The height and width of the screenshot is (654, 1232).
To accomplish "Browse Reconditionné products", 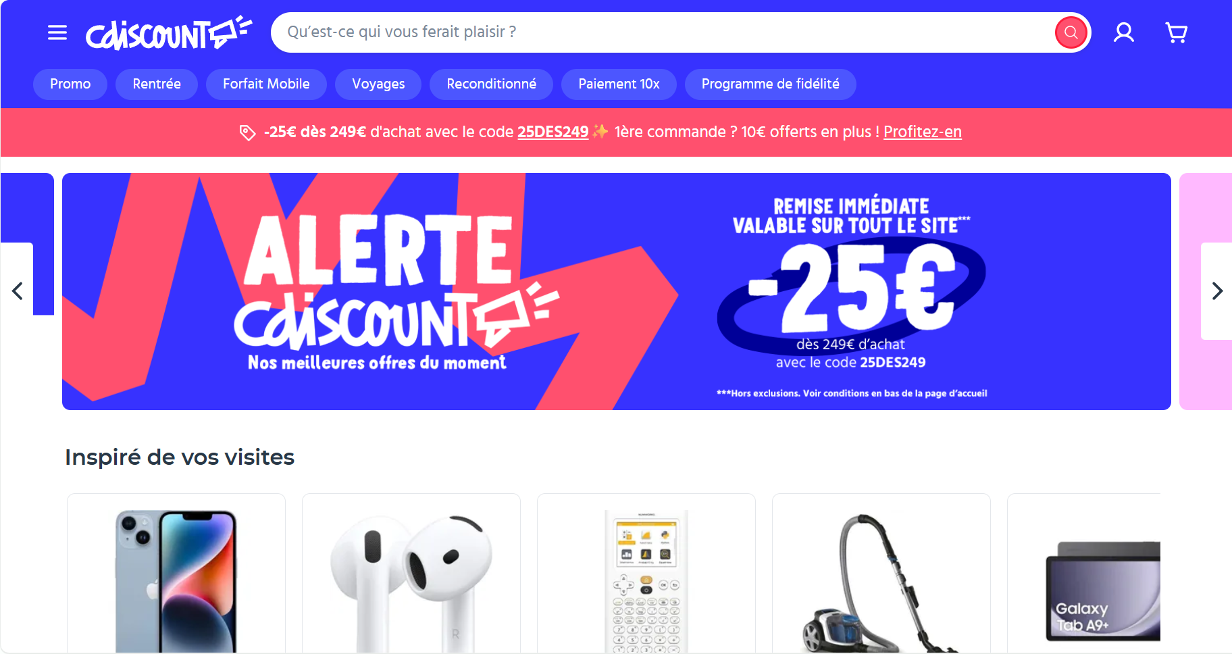I will pos(491,84).
